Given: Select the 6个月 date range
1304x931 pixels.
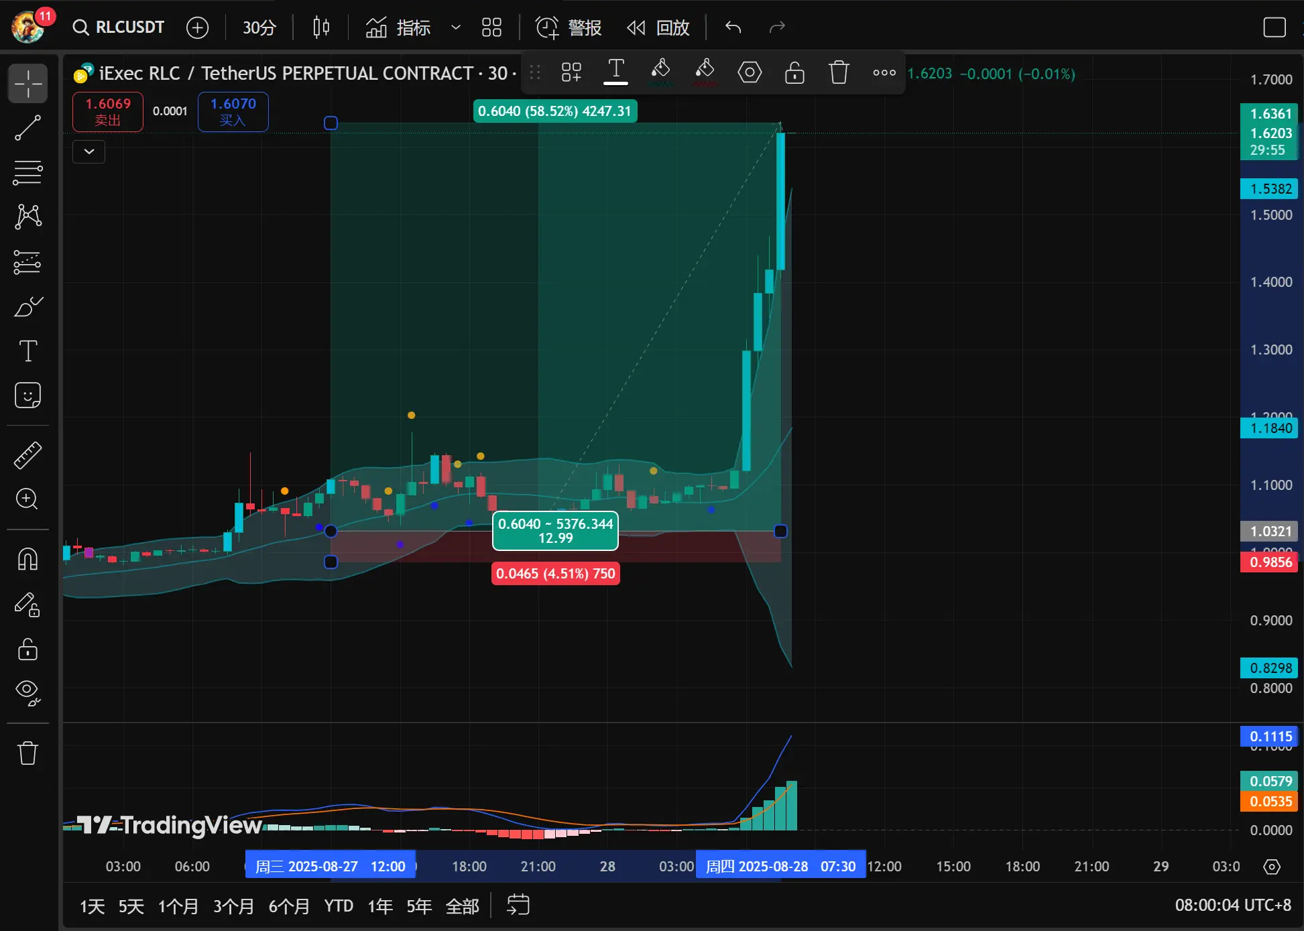Looking at the screenshot, I should click(x=290, y=906).
